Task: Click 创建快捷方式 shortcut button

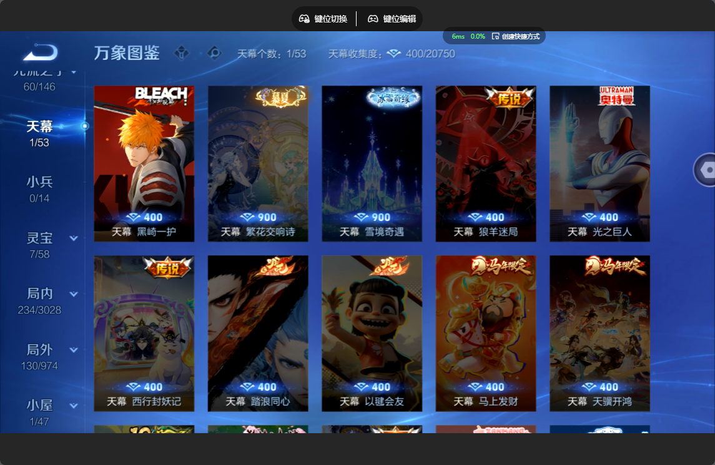Action: click(x=516, y=36)
